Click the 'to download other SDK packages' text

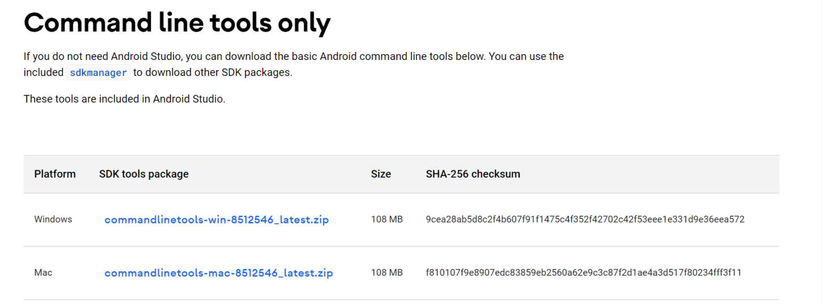click(x=212, y=73)
